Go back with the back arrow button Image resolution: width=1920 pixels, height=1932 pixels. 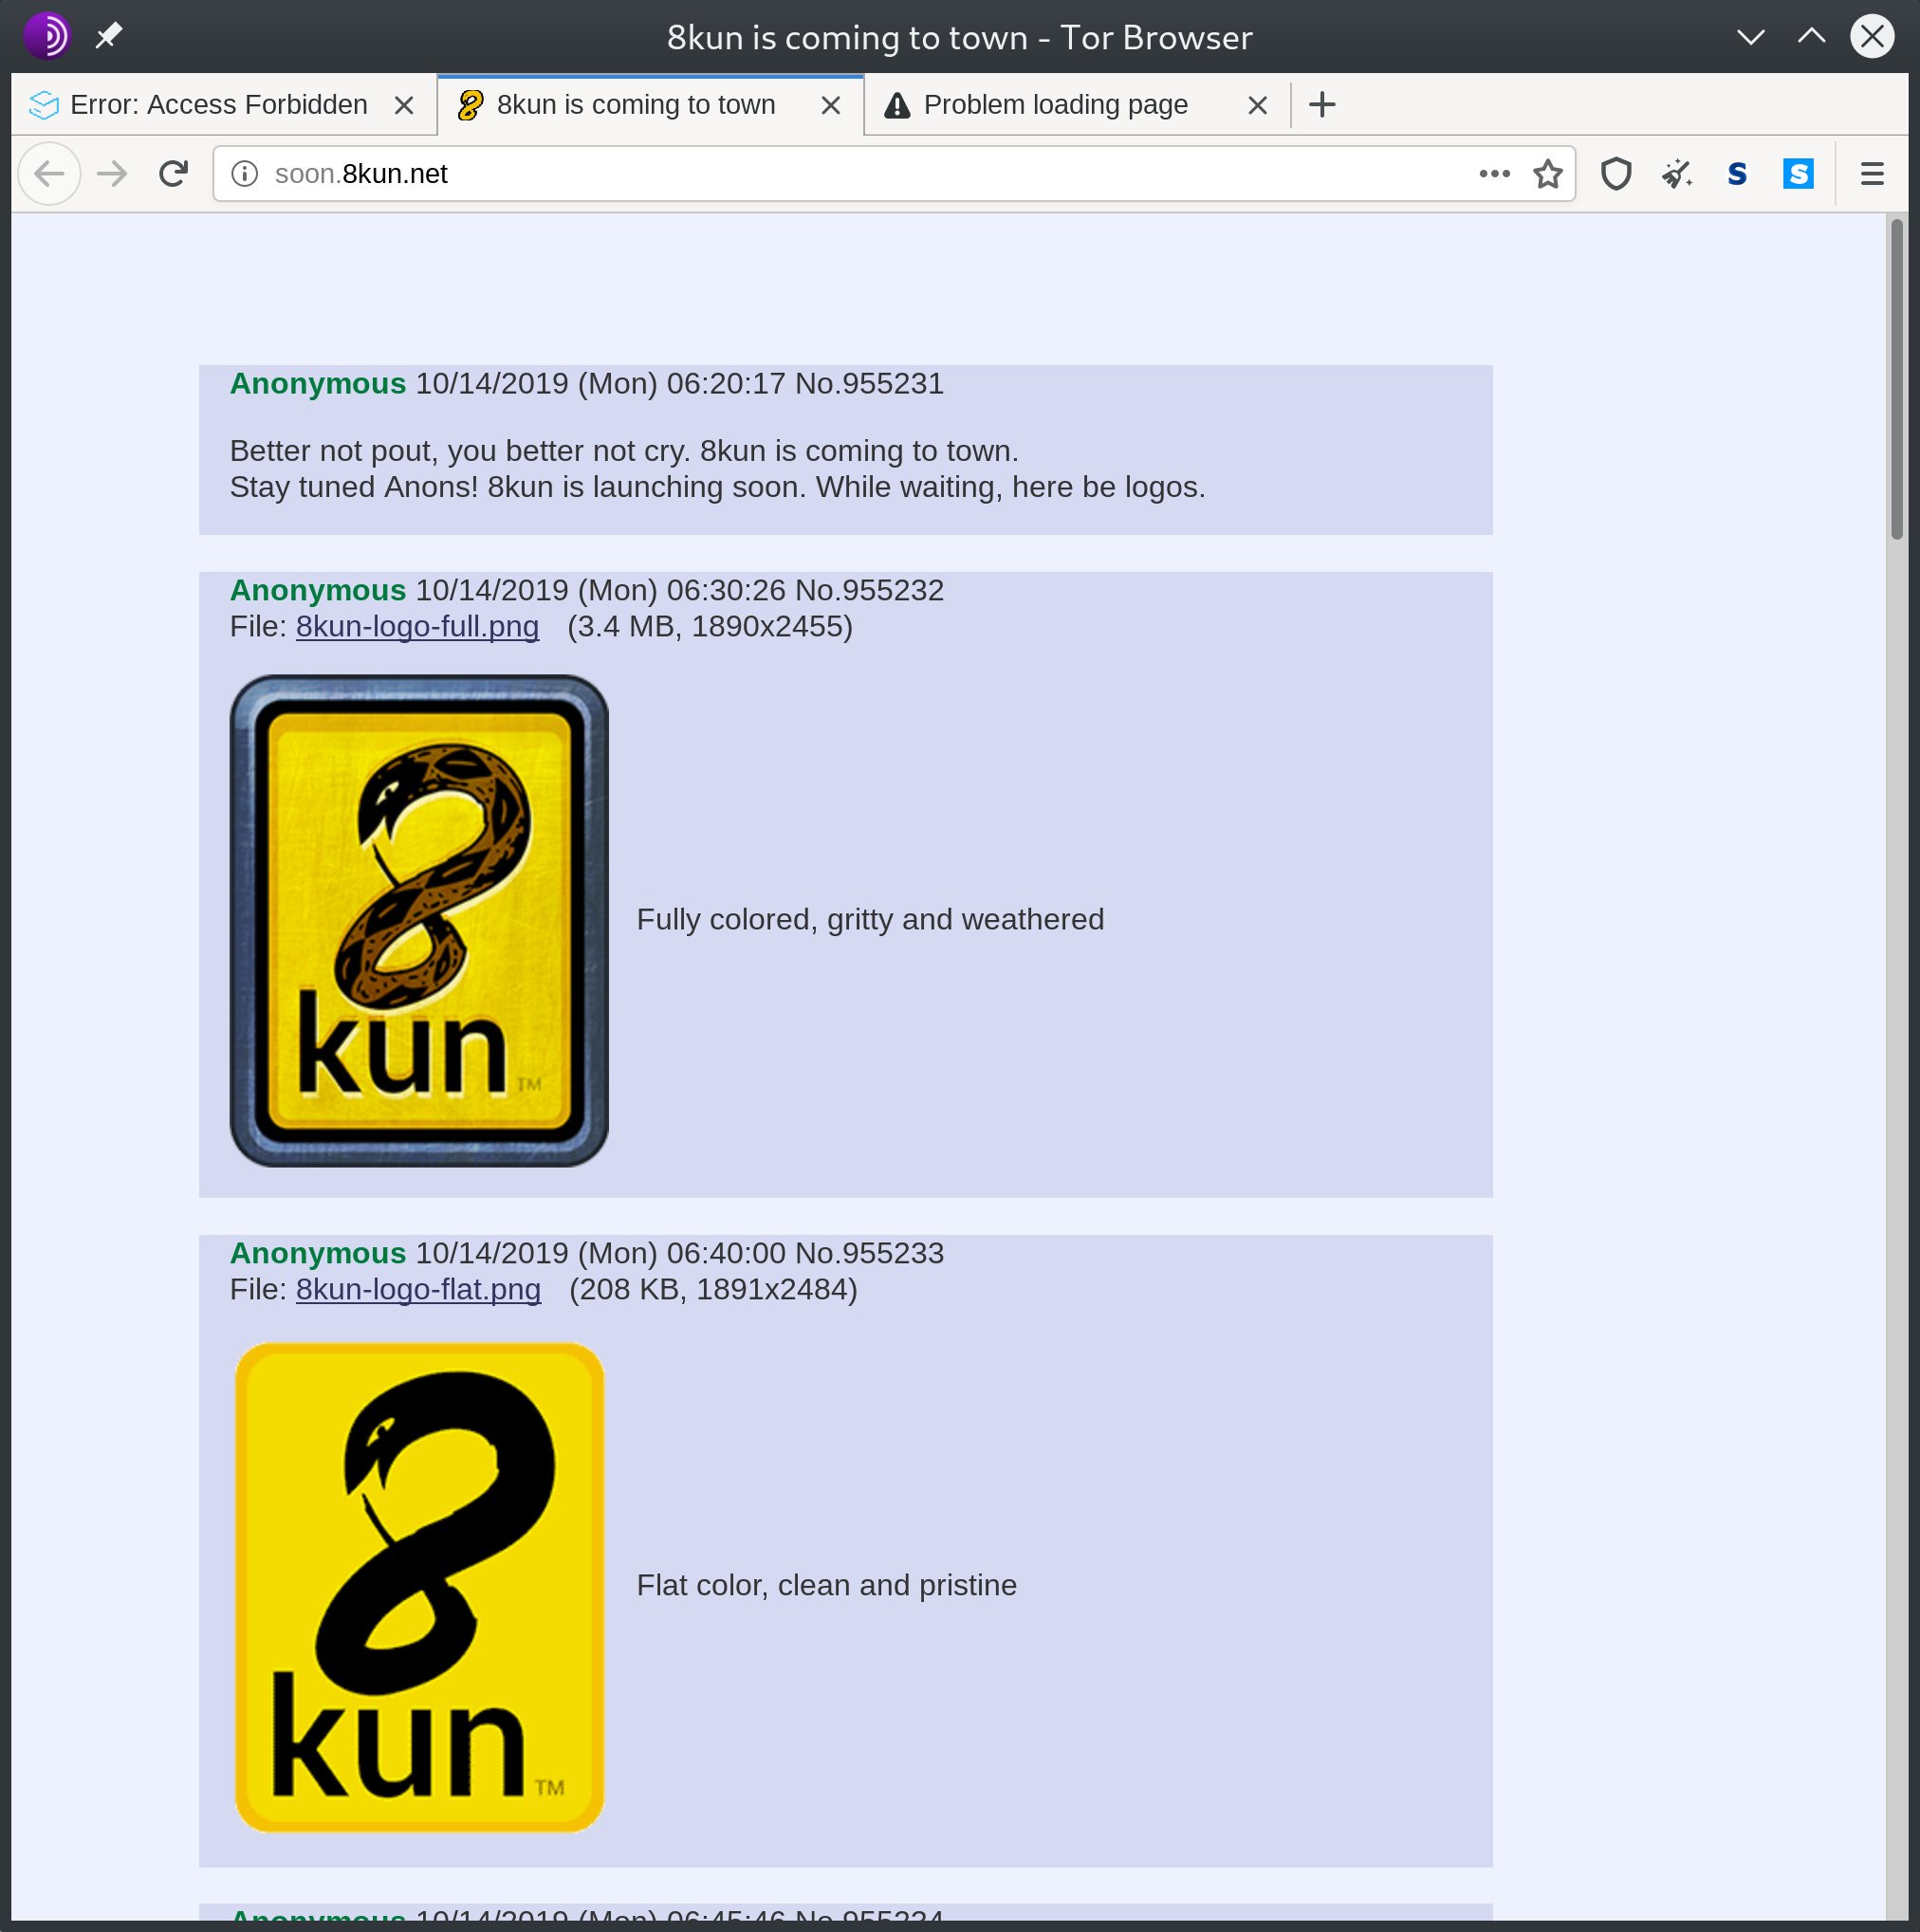tap(49, 174)
